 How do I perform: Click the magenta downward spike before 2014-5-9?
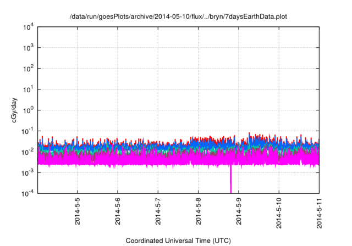coord(230,179)
